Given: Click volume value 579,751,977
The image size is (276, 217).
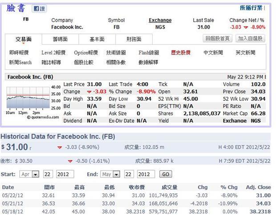Looking at the screenshot, I should 163,212.
